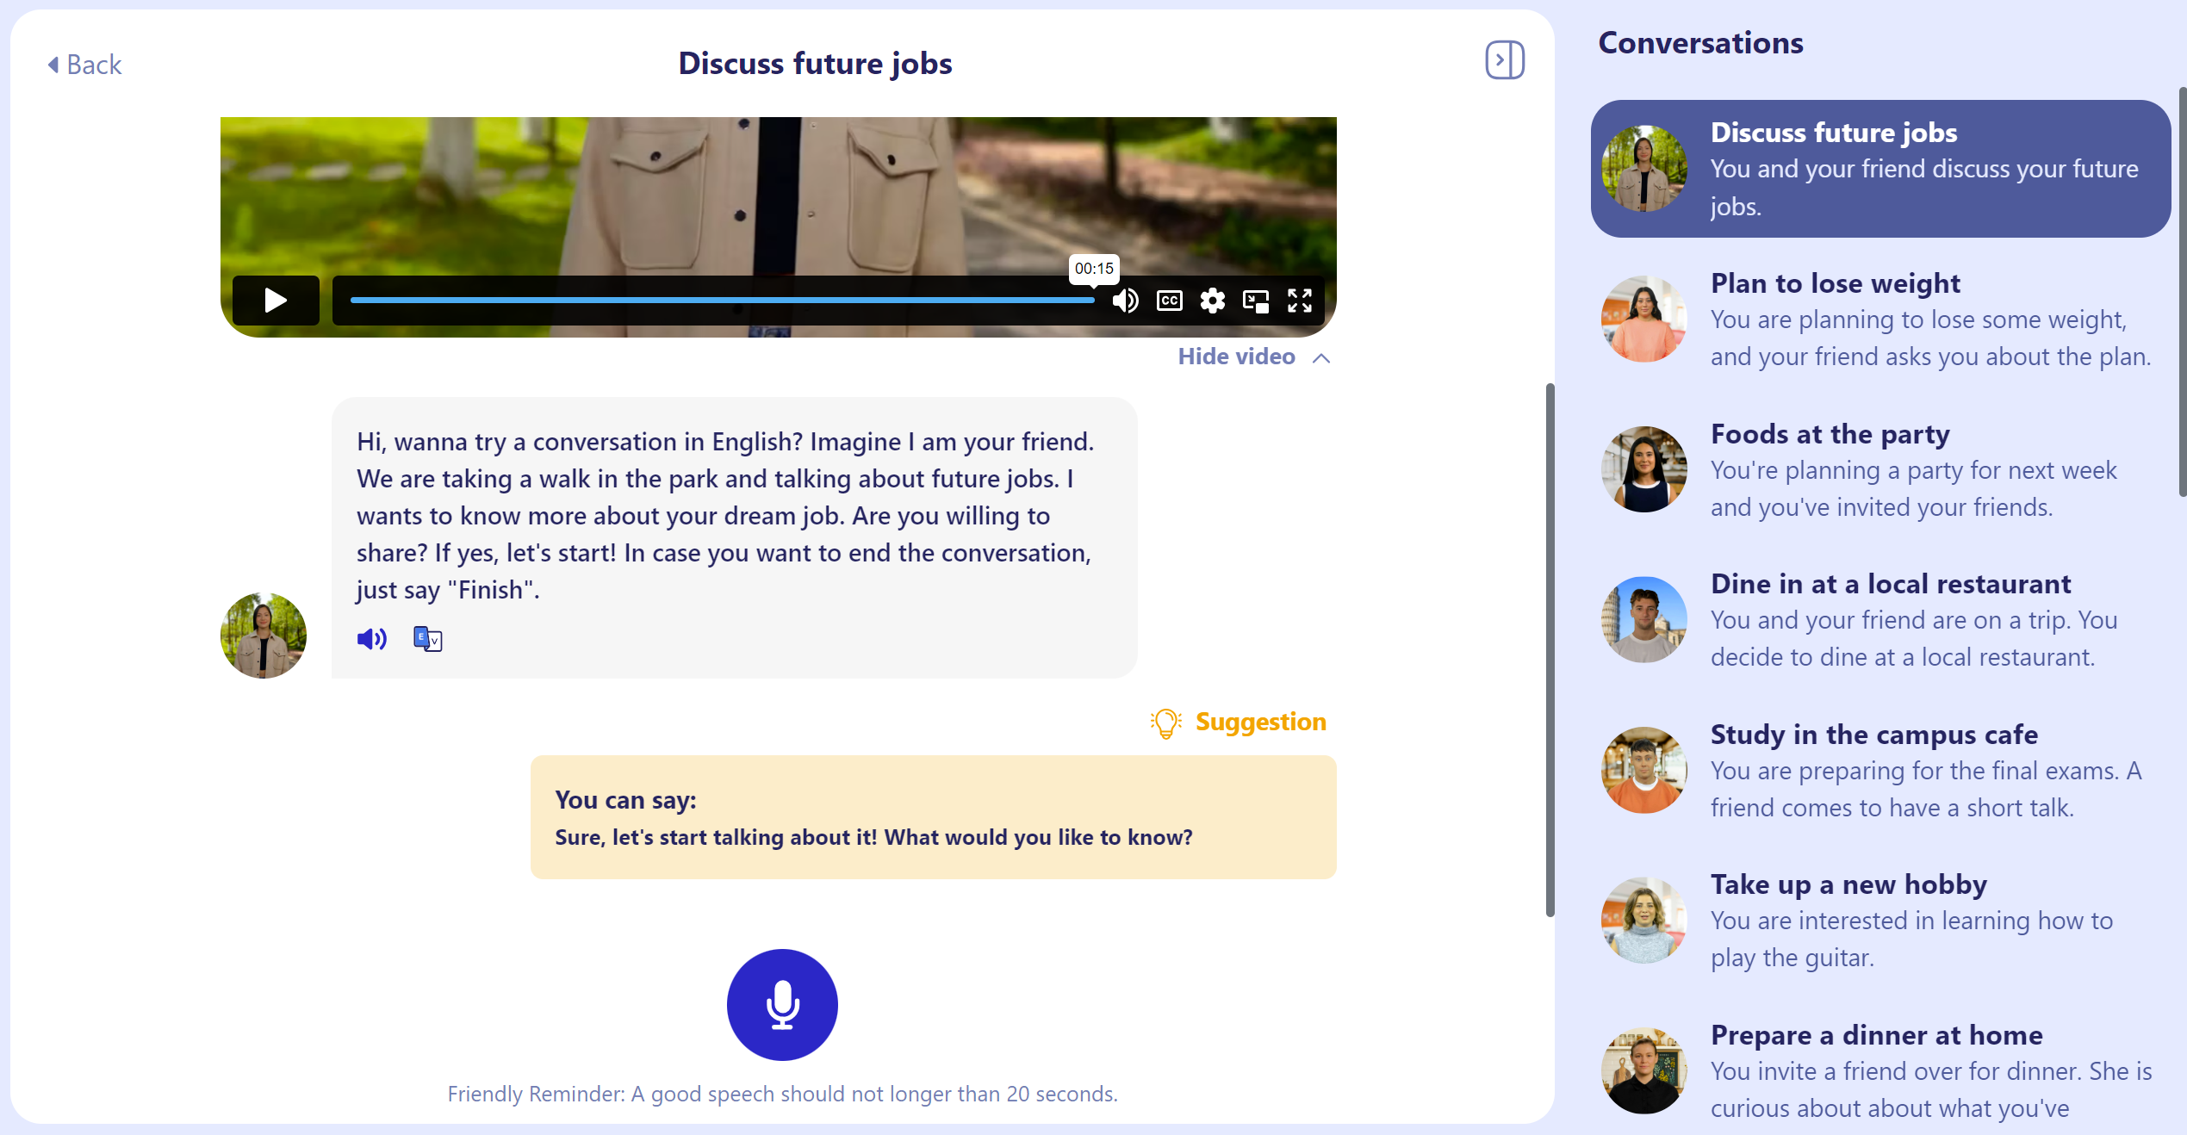Click the translation icon on message
The width and height of the screenshot is (2187, 1135).
click(x=428, y=637)
